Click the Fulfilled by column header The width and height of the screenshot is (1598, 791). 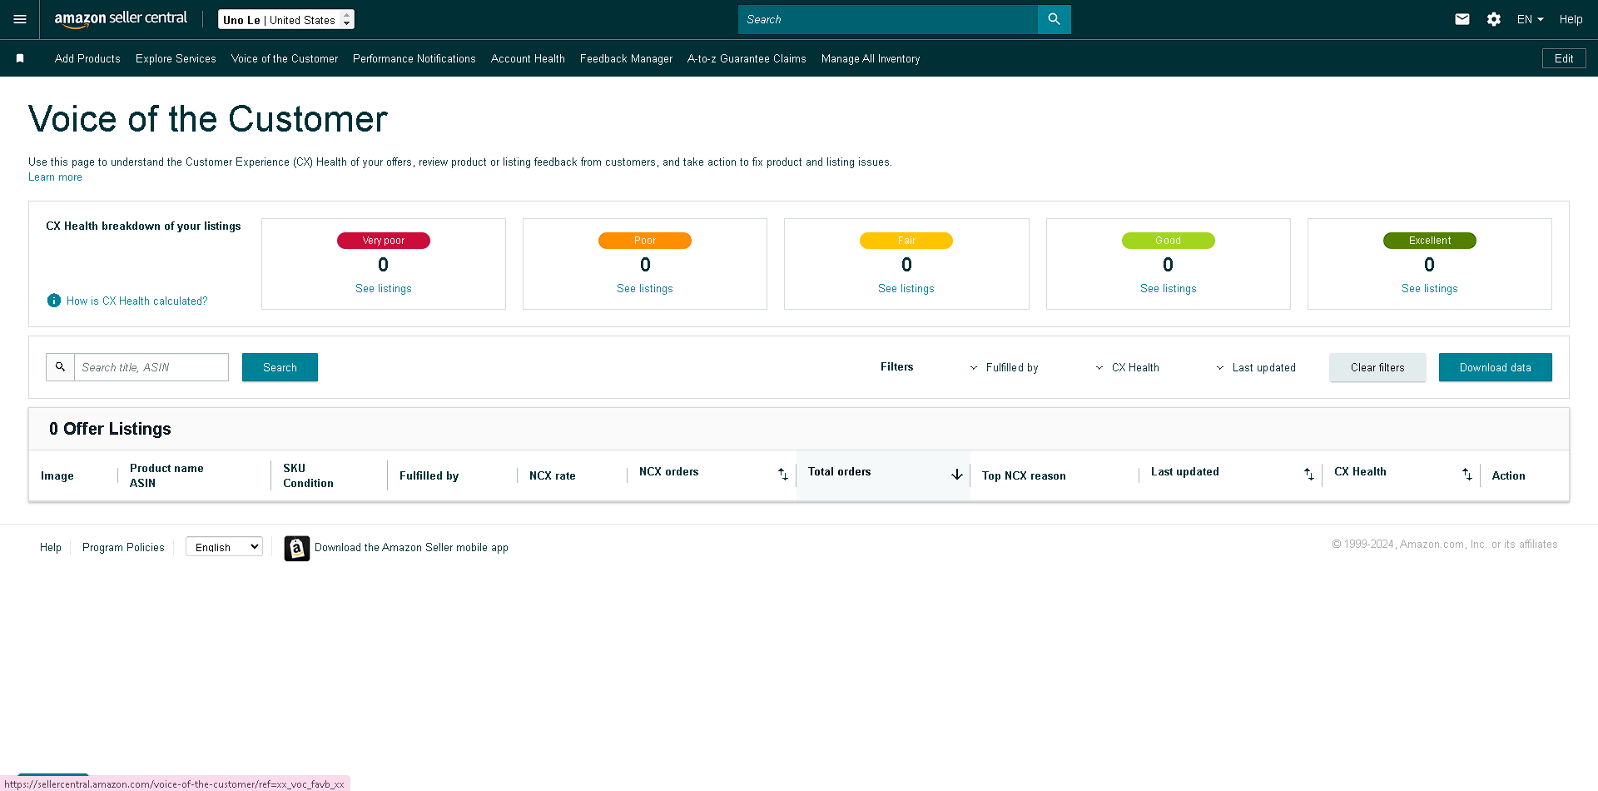coord(429,476)
